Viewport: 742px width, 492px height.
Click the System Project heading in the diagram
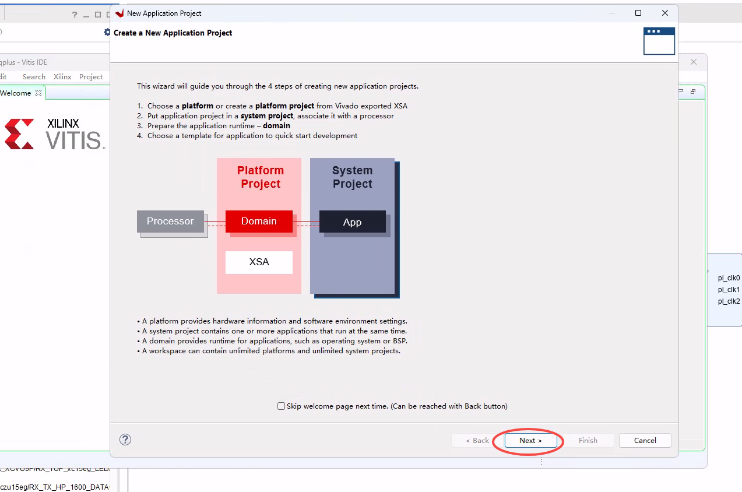pos(352,177)
